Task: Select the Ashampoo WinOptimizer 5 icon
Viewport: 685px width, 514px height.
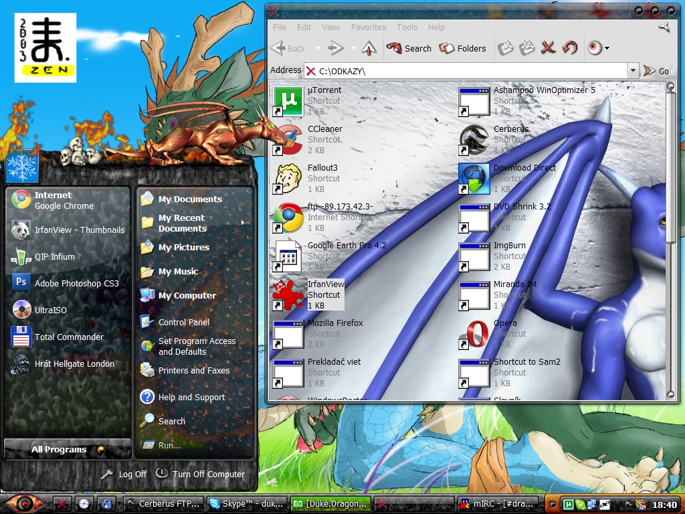Action: pos(474,101)
